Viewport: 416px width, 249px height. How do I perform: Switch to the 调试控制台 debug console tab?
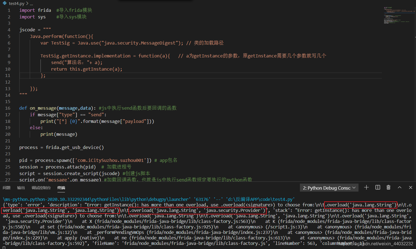pyautogui.click(x=41, y=188)
